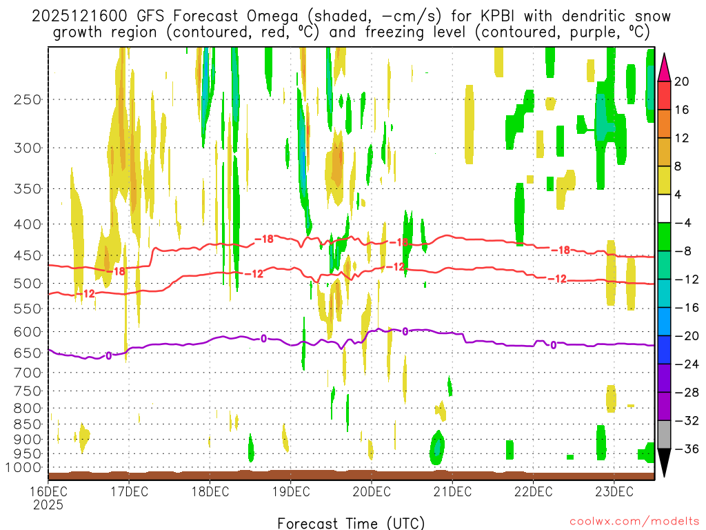The height and width of the screenshot is (530, 706).
Task: Click the yellow swatch between 4 and 8
Action: (664, 180)
